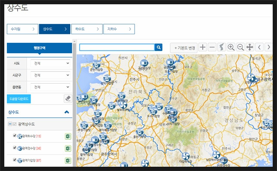Click the 도움말 다운로드 button
The height and width of the screenshot is (171, 277).
coord(19,99)
